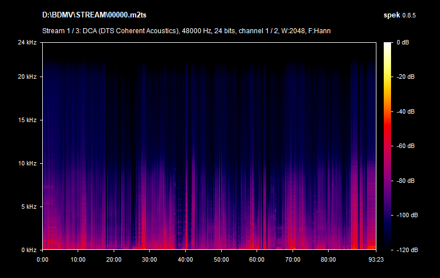This screenshot has height=278, width=440.
Task: Click the 20 kHz frequency axis label
Action: (x=26, y=77)
